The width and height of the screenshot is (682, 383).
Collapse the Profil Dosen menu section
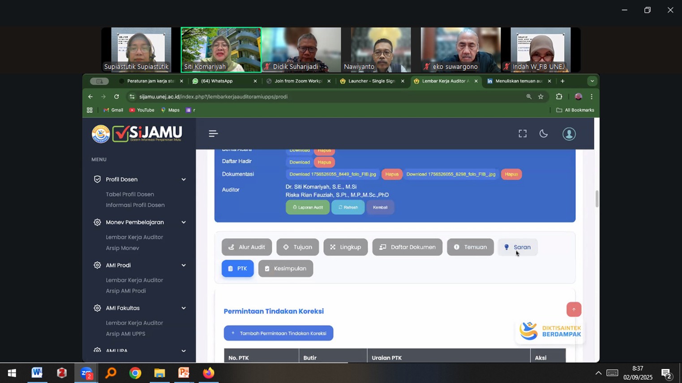point(184,179)
